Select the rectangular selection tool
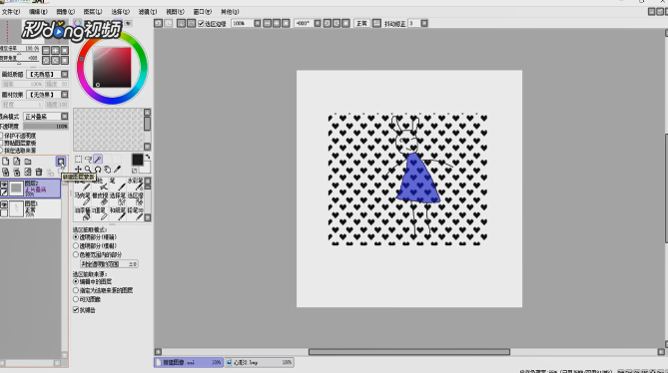The image size is (668, 373). (79, 159)
